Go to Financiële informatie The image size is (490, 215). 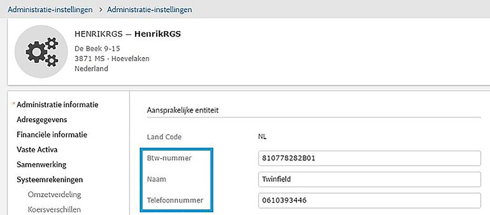[52, 134]
